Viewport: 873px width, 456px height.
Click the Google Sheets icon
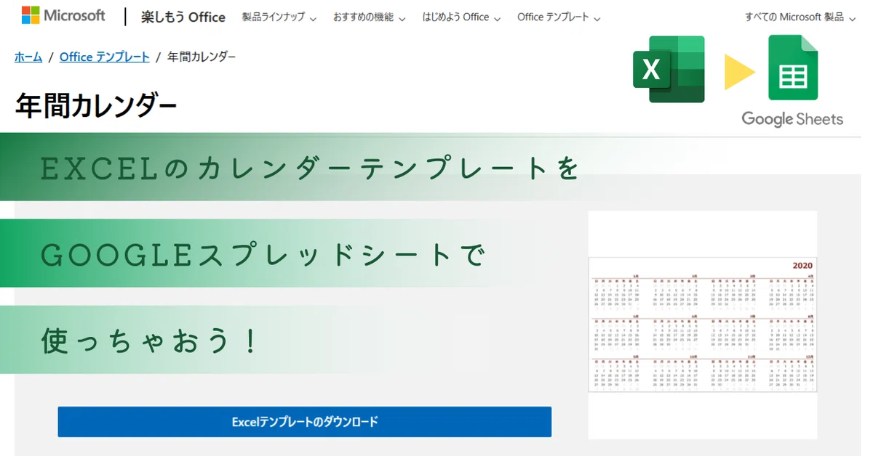click(x=793, y=68)
